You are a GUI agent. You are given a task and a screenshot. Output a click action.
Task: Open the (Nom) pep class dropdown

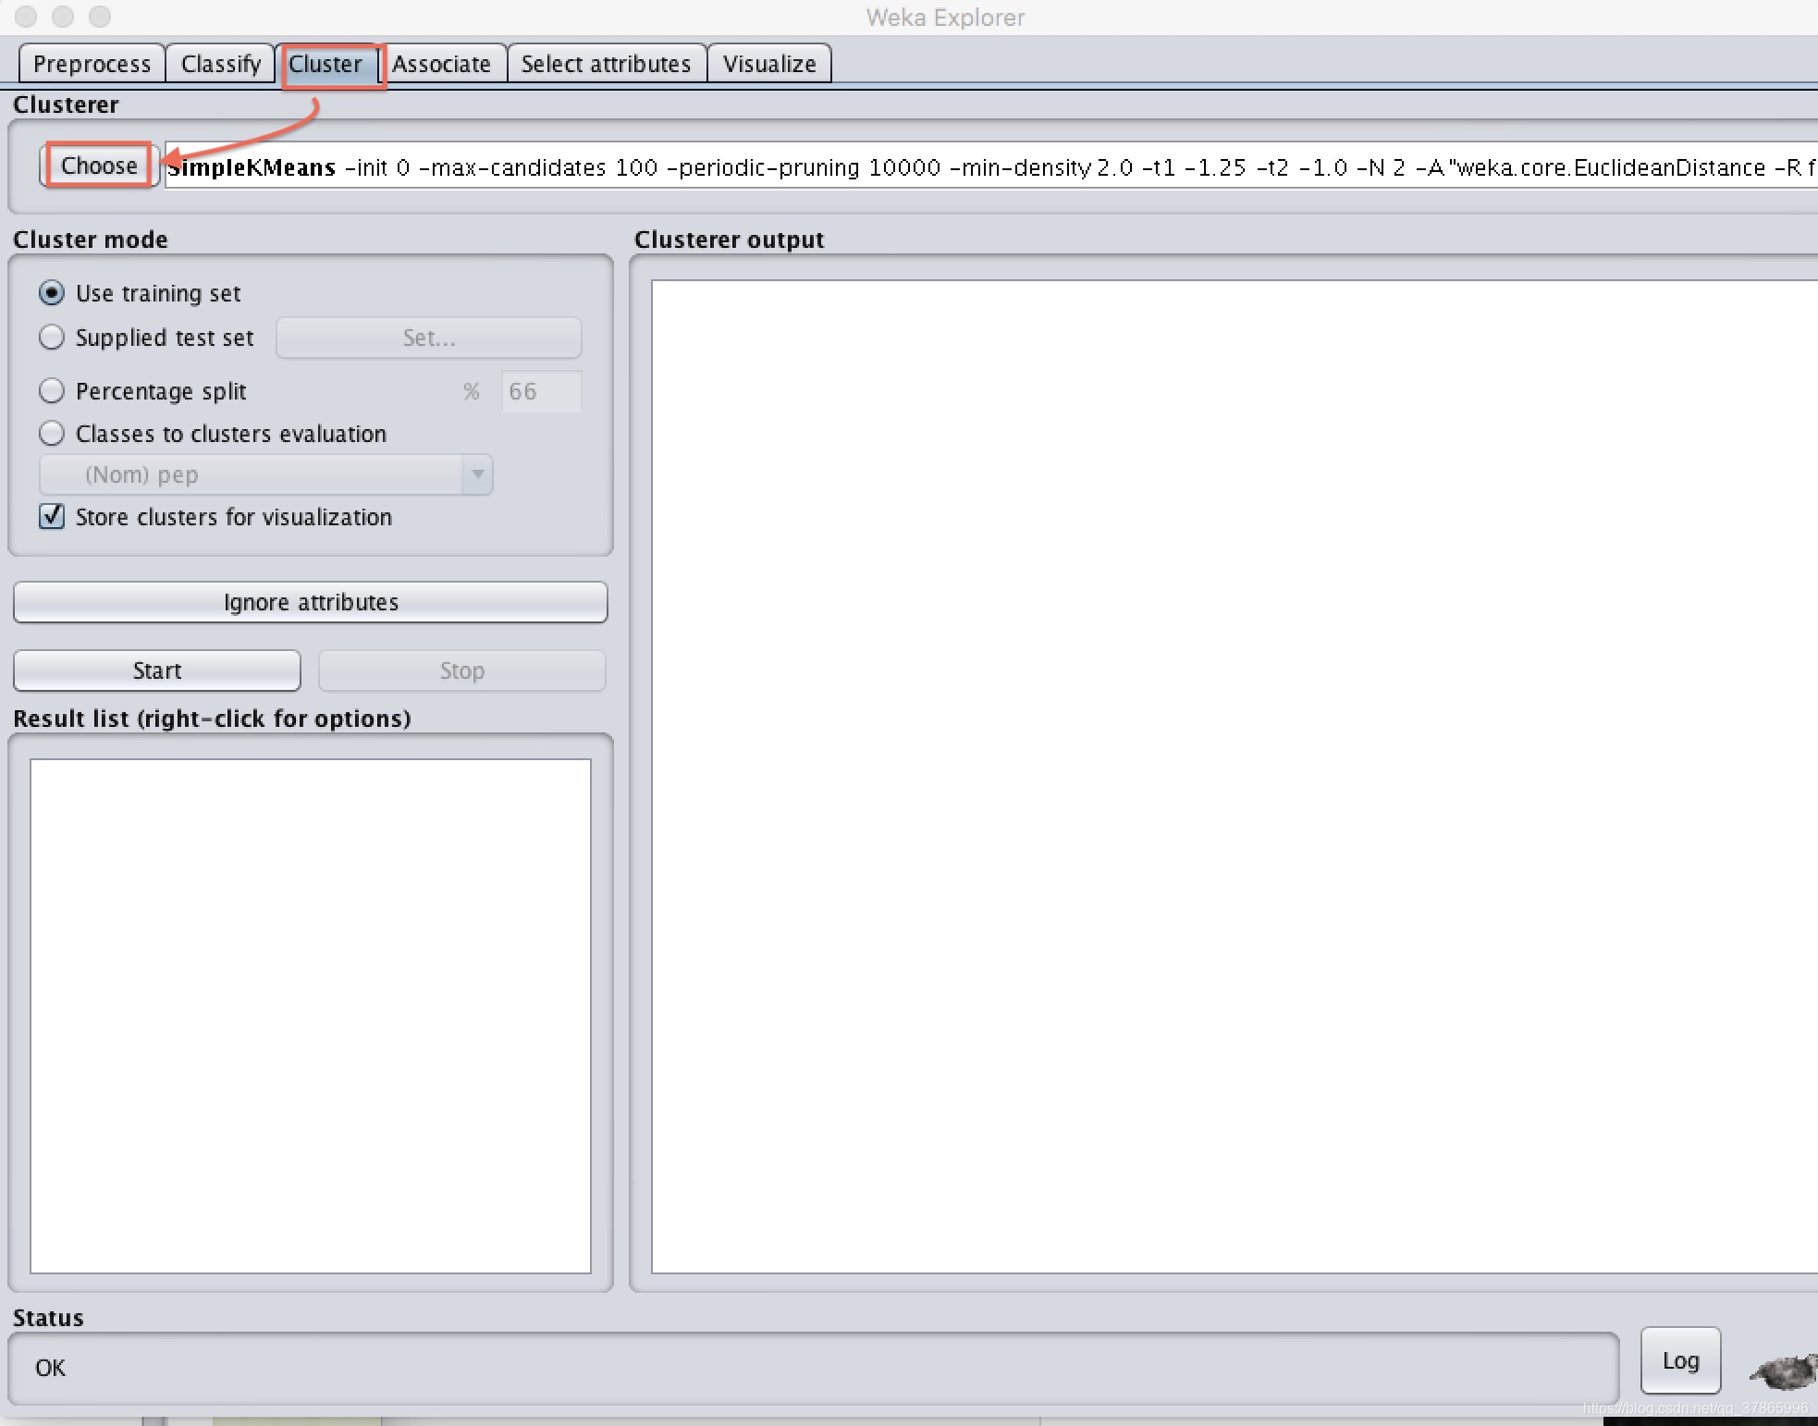[x=266, y=474]
